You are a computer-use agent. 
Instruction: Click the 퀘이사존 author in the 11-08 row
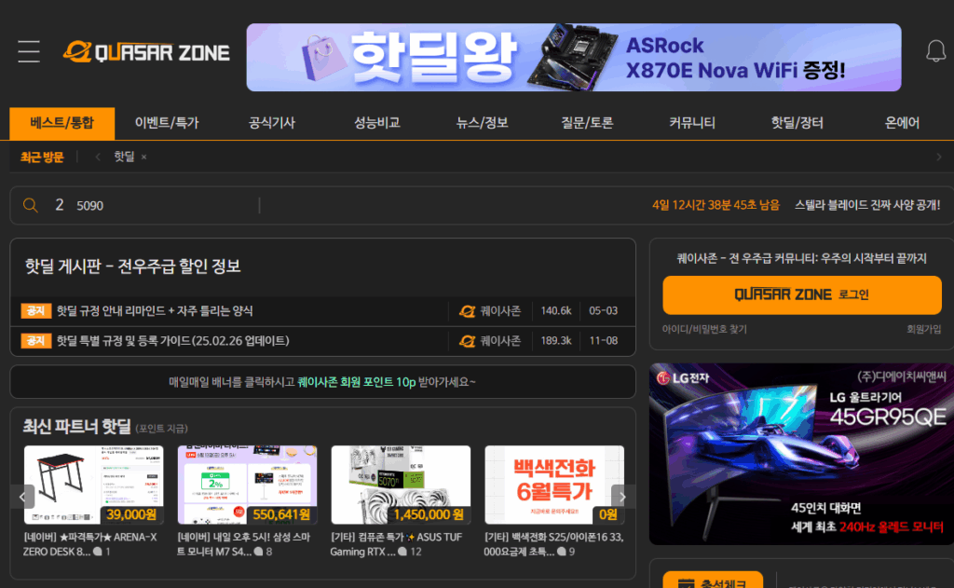pyautogui.click(x=490, y=341)
